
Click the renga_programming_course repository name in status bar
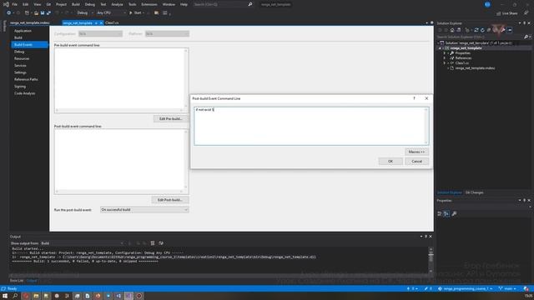(466, 289)
